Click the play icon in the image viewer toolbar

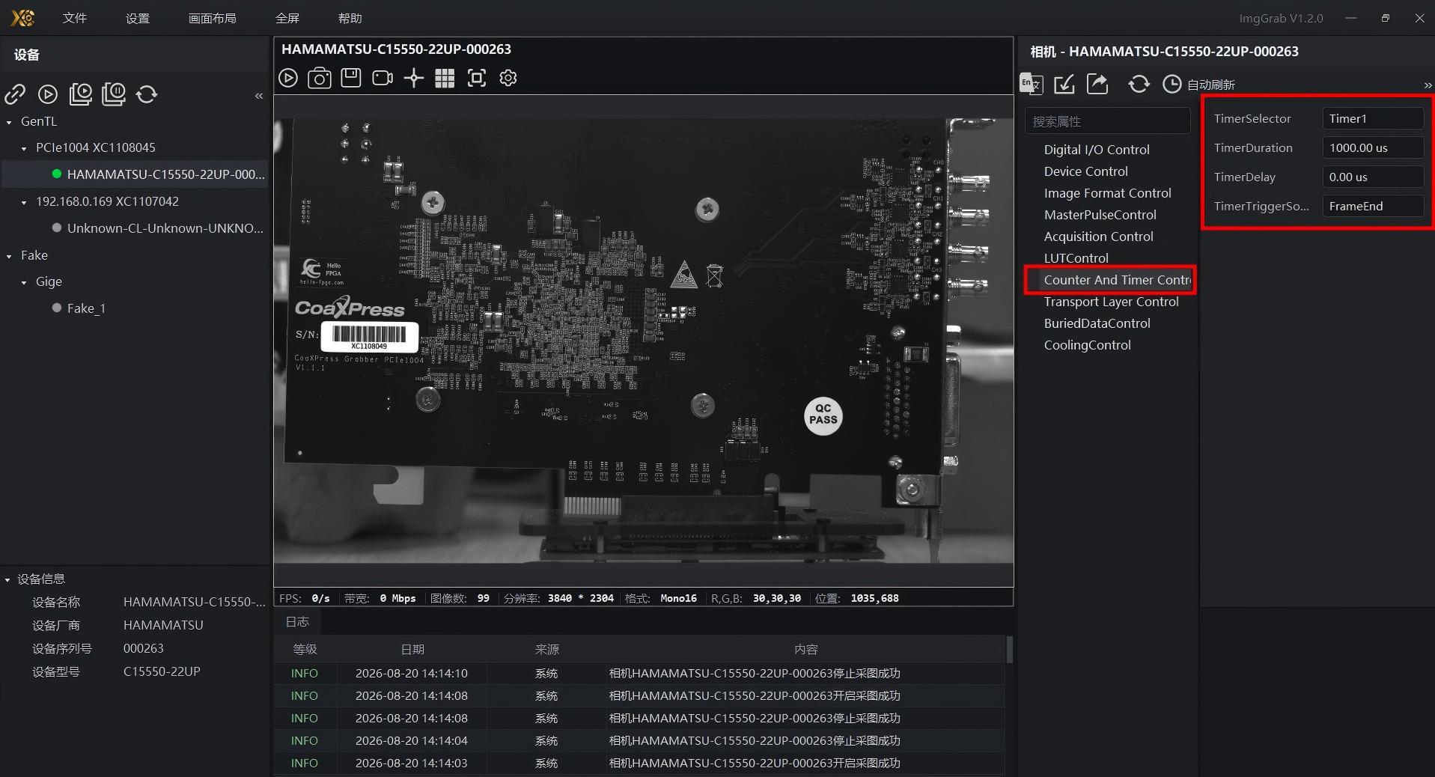click(x=288, y=78)
